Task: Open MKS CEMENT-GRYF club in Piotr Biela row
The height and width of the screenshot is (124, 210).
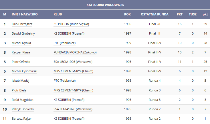Action: [x=74, y=90]
